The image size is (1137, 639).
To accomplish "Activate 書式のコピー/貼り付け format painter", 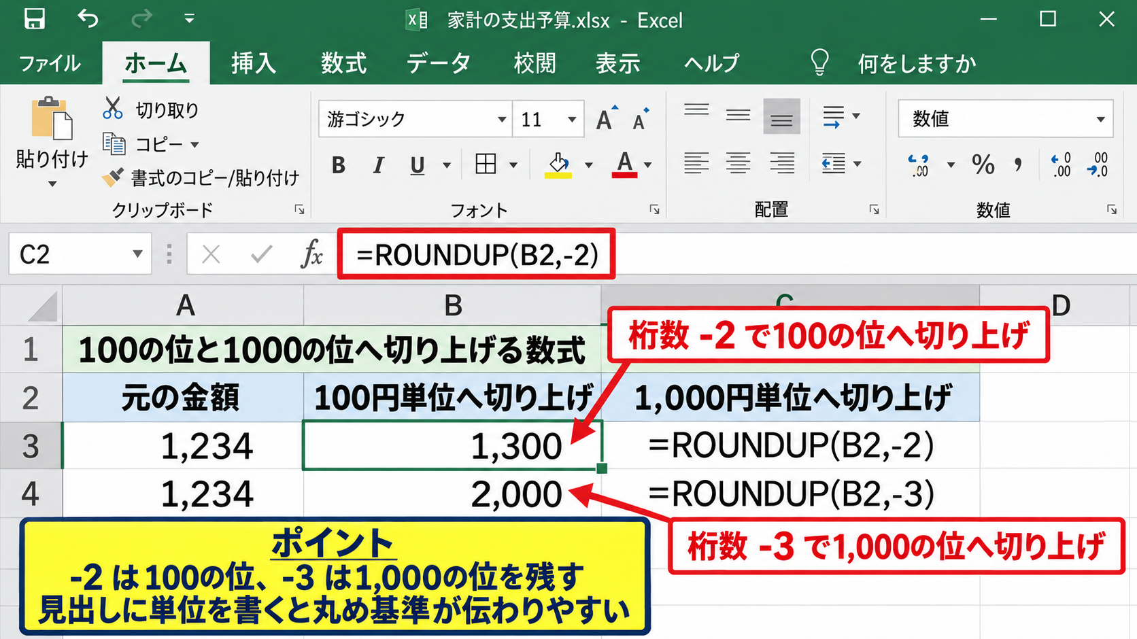I will (201, 178).
